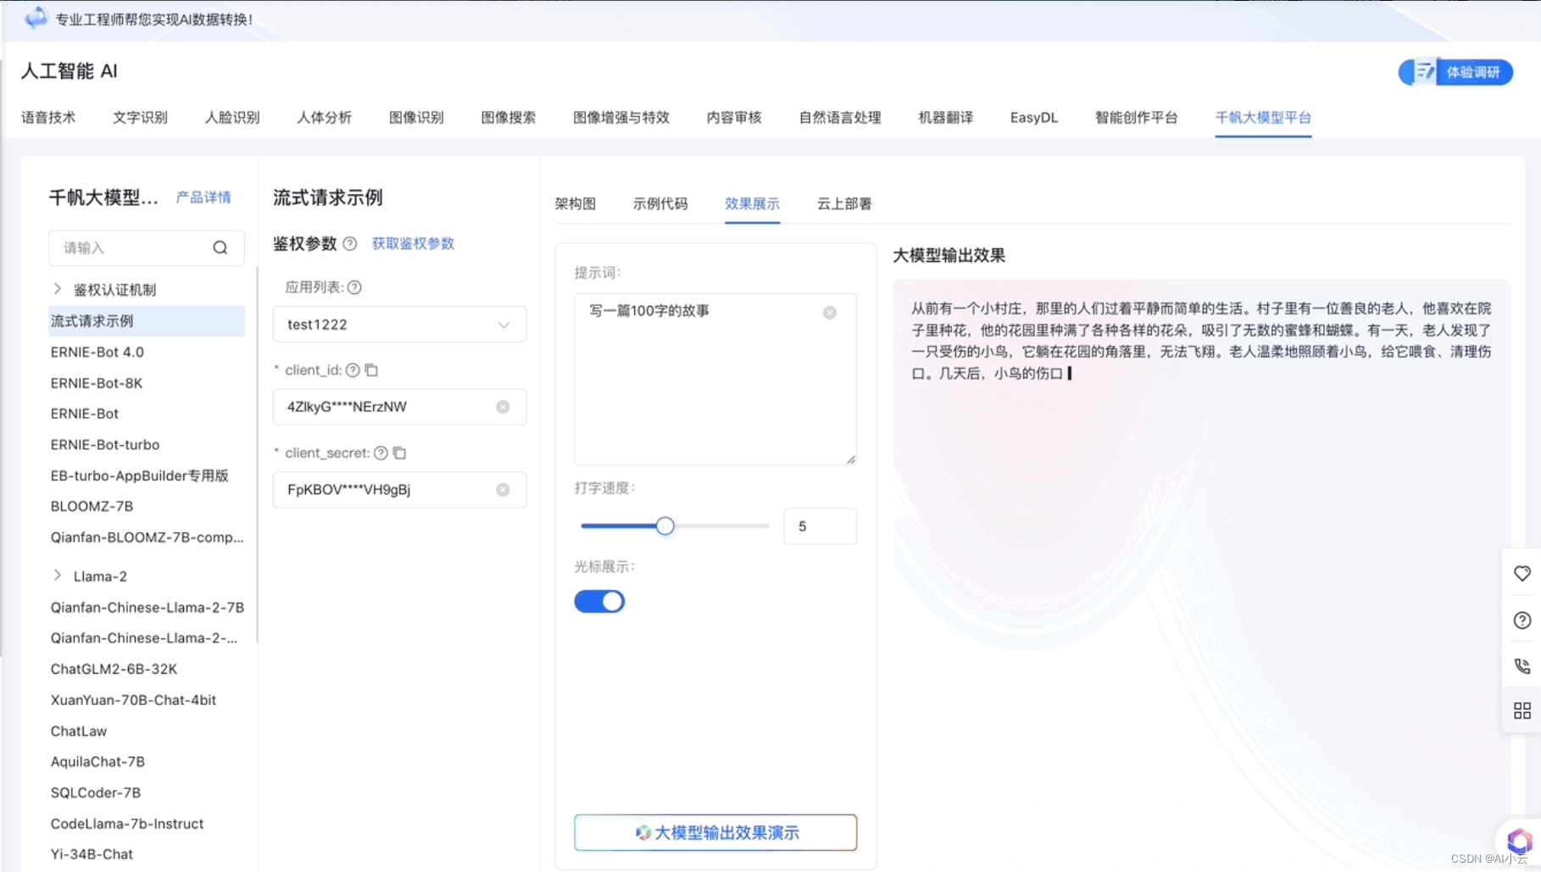
Task: Open 人脸识别 in top navigation
Action: pyautogui.click(x=232, y=118)
